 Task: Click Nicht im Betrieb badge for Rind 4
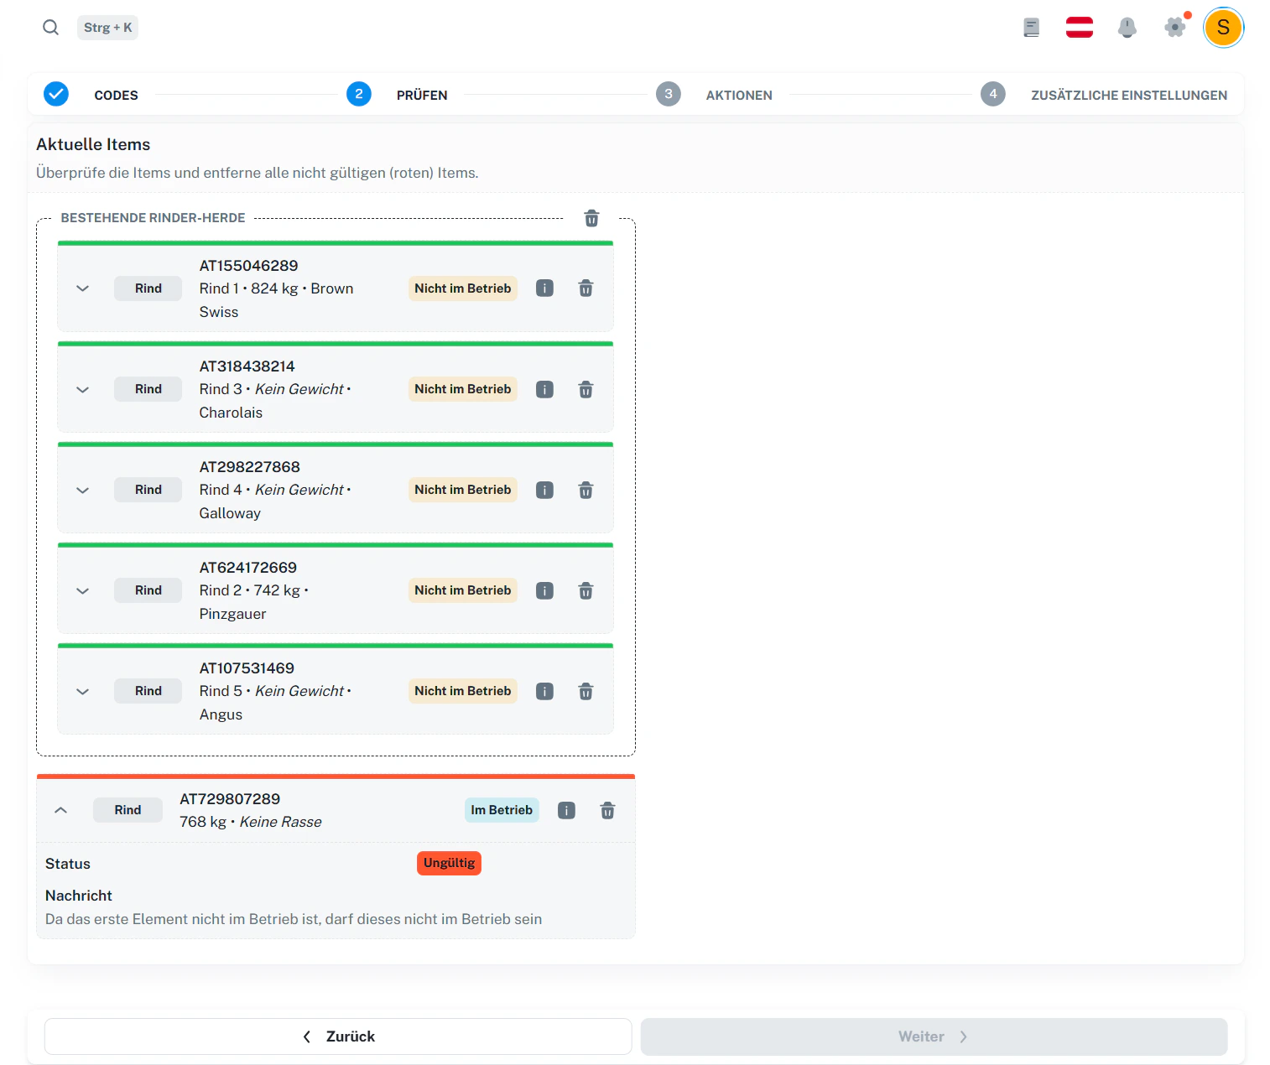[462, 490]
